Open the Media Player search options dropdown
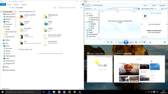168x94 pixels. coord(136,9)
